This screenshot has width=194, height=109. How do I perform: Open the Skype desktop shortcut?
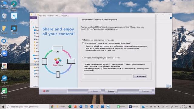(14, 30)
